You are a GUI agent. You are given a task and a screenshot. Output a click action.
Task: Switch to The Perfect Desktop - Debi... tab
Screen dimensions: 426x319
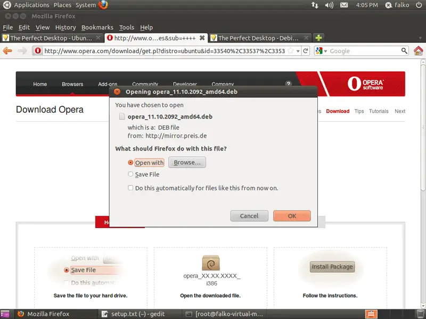(x=260, y=38)
